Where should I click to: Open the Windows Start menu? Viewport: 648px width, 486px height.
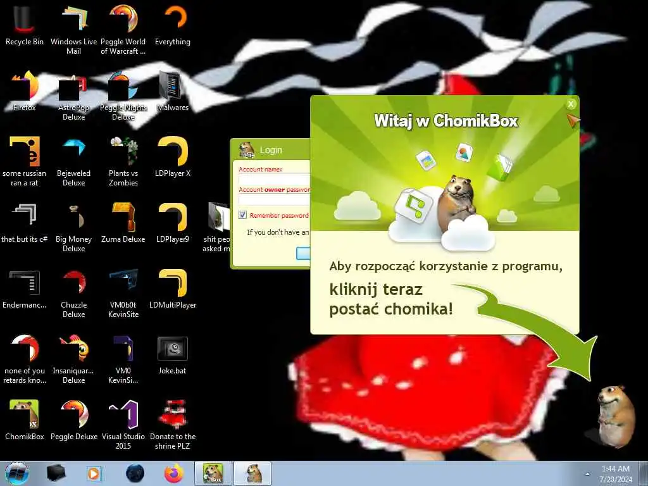coord(17,473)
